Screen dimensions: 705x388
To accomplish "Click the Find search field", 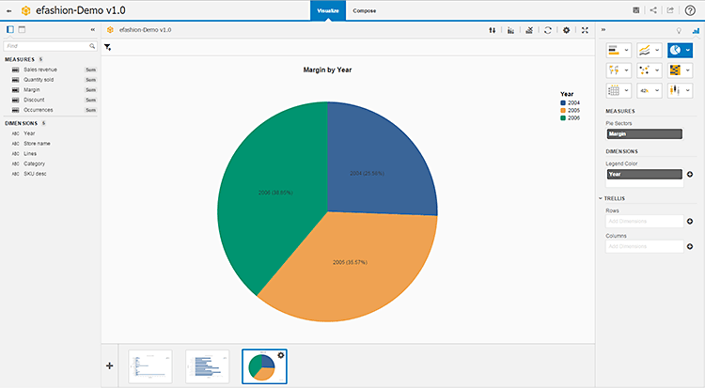I will (47, 45).
